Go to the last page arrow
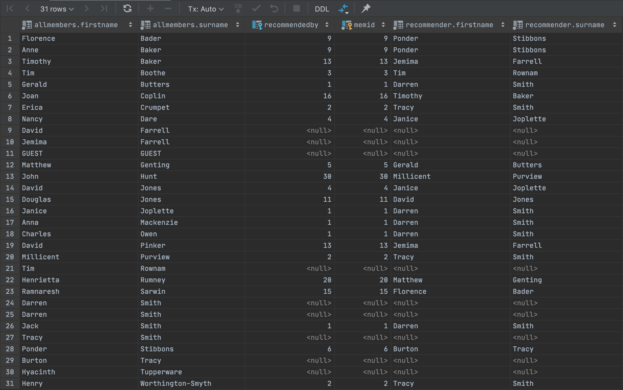 [x=104, y=9]
